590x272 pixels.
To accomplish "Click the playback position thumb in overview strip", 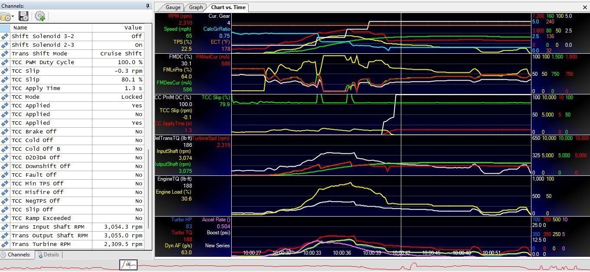I will tap(128, 264).
